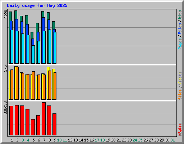Click the yellow Visits legend label
Image resolution: width=184 pixels, height=144 pixels.
pyautogui.click(x=180, y=78)
